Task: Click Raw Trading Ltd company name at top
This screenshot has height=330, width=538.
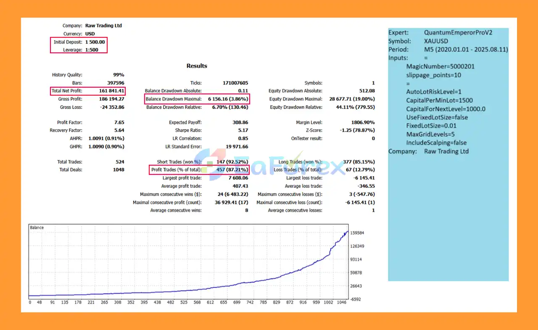Action: [103, 26]
